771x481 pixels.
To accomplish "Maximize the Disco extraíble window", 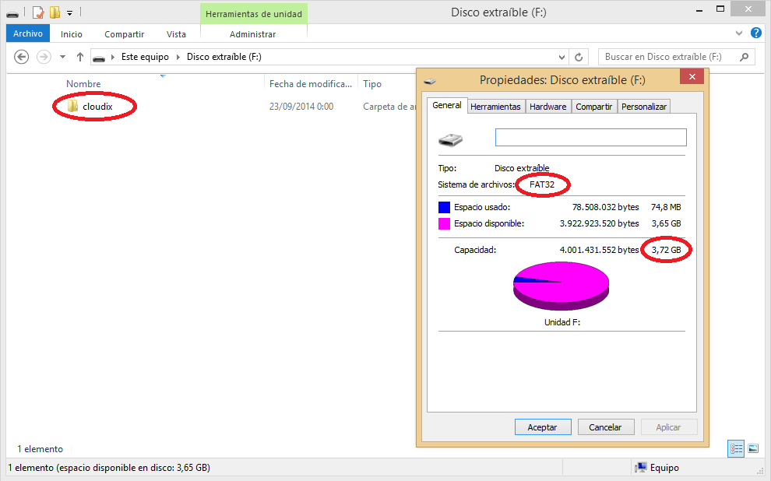I will [720, 9].
